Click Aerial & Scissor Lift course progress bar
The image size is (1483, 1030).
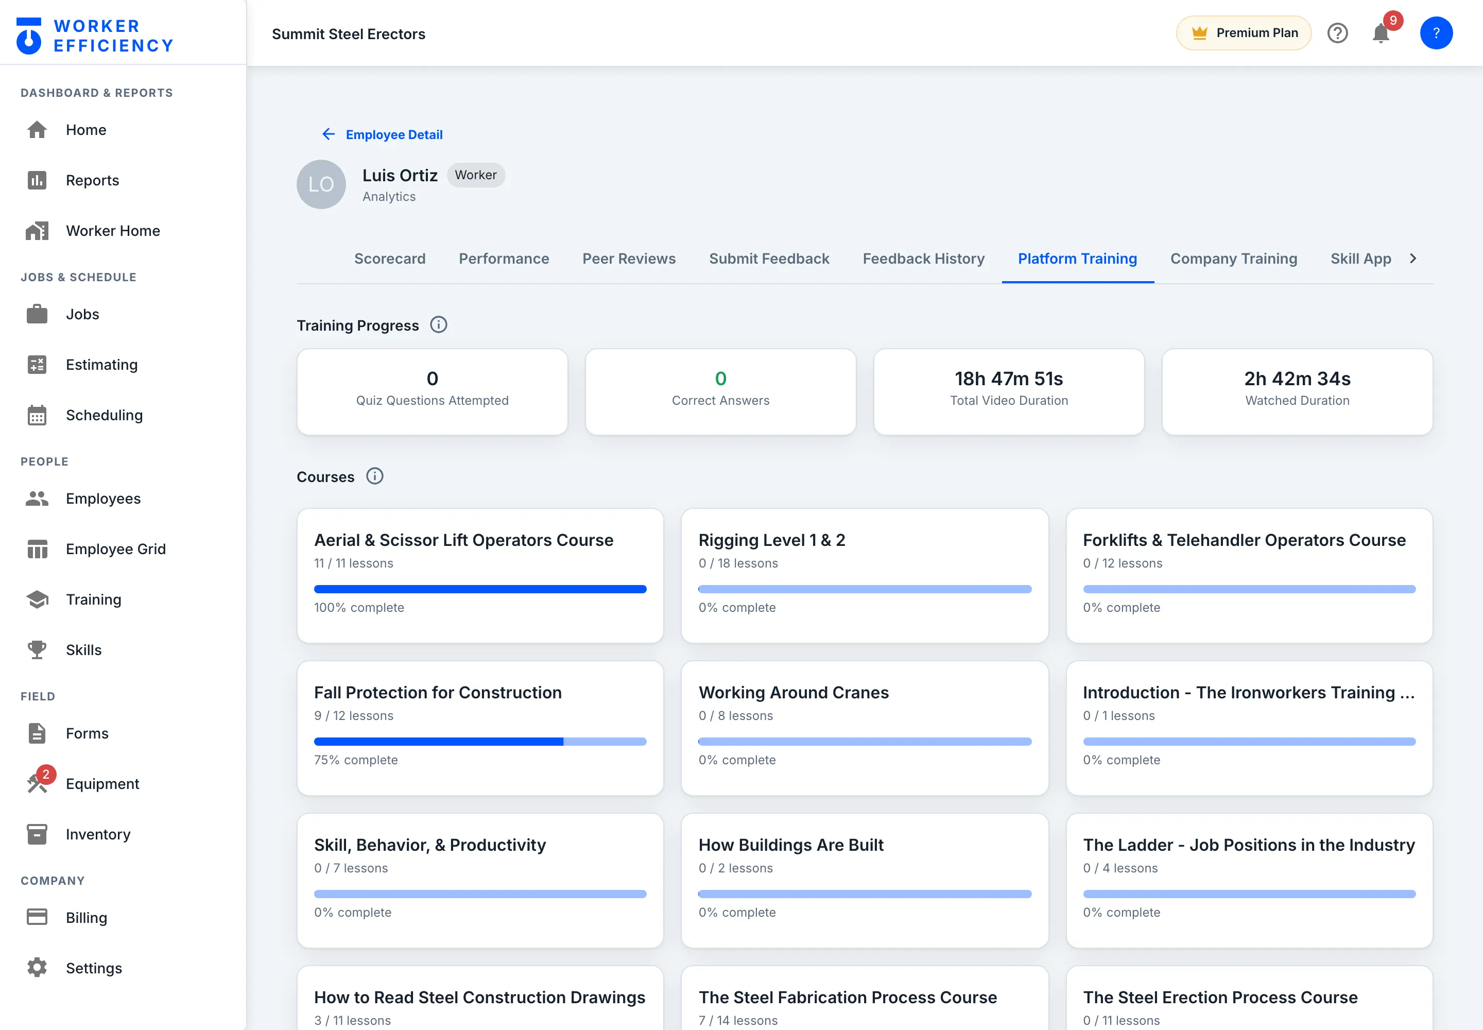click(480, 589)
